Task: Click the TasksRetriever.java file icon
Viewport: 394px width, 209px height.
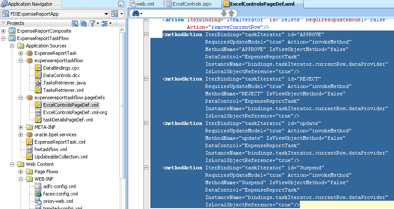Action: click(x=38, y=83)
